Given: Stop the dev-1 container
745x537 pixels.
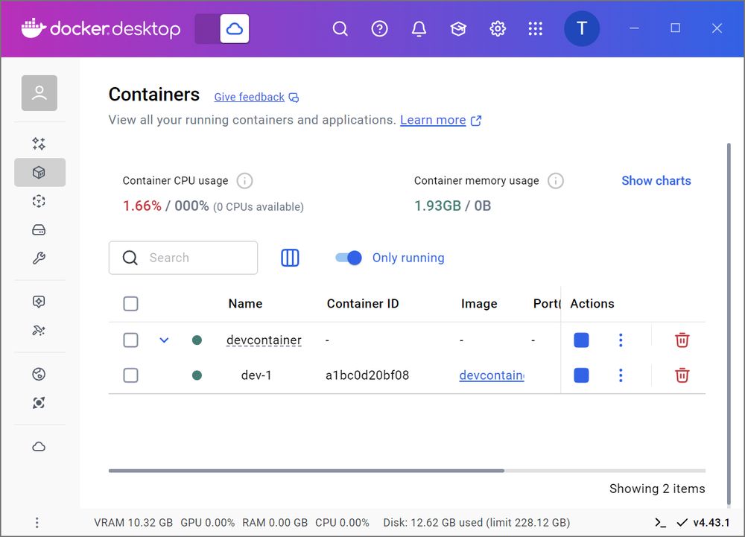Looking at the screenshot, I should [582, 375].
